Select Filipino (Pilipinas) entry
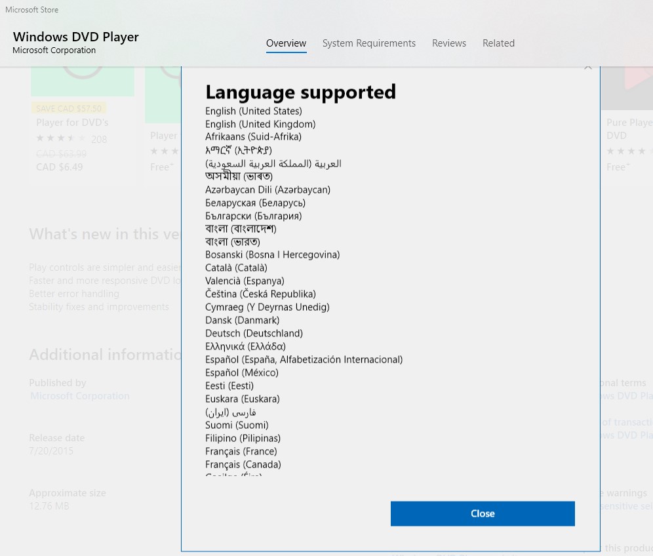This screenshot has height=556, width=653. click(x=243, y=438)
